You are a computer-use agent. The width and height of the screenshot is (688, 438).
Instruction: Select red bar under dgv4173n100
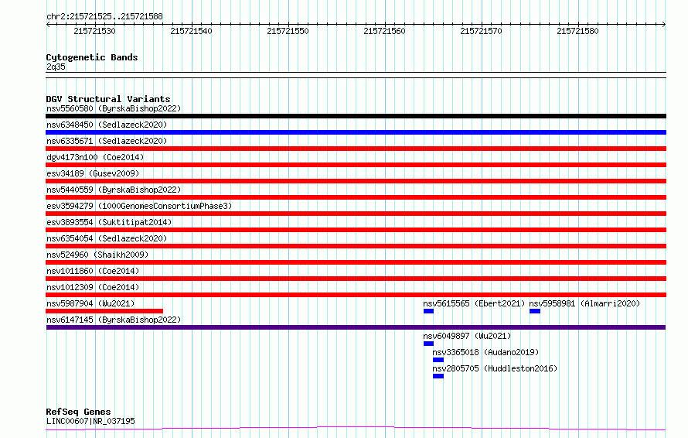pyautogui.click(x=356, y=165)
